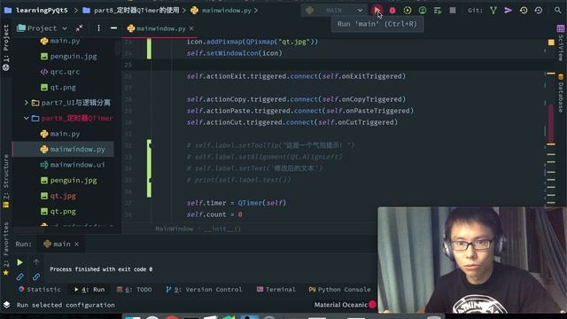Open the Project view selector dropdown
Viewport: 567px width, 319px height.
tap(43, 27)
